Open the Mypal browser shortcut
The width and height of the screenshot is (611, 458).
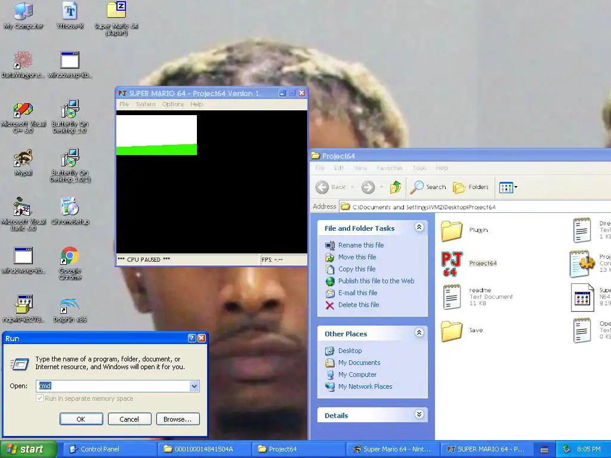(x=23, y=162)
